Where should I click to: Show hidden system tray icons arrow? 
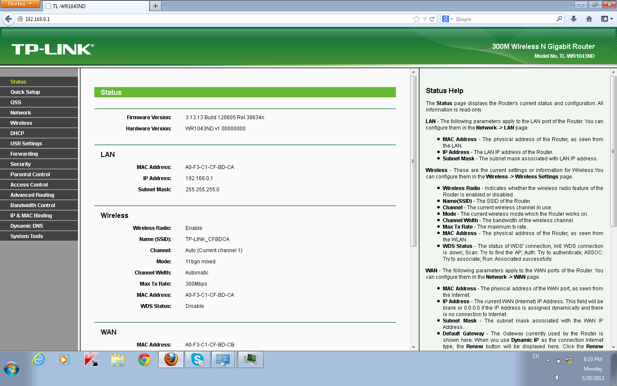[x=548, y=361]
